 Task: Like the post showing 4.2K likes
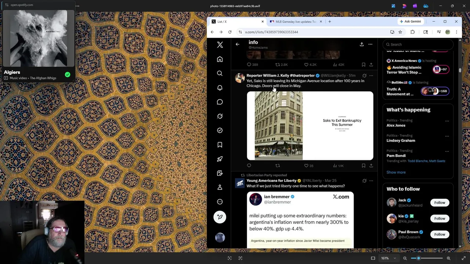[x=310, y=65]
